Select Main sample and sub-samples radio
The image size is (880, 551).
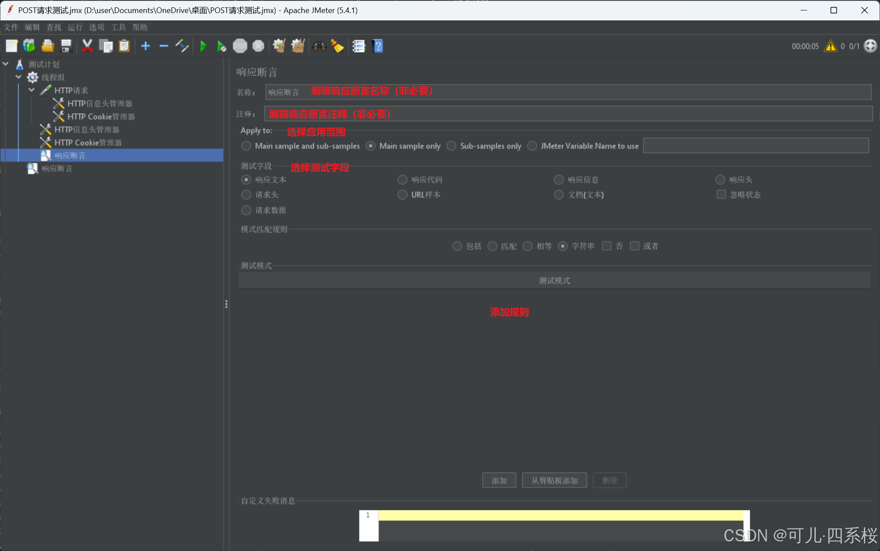click(x=246, y=146)
